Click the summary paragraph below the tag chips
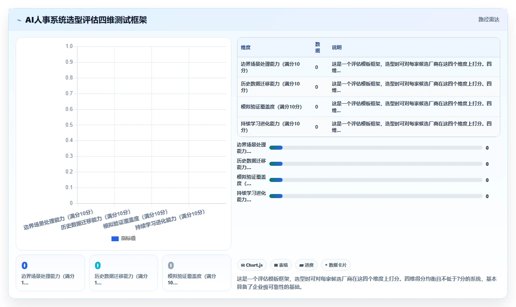 [x=367, y=283]
